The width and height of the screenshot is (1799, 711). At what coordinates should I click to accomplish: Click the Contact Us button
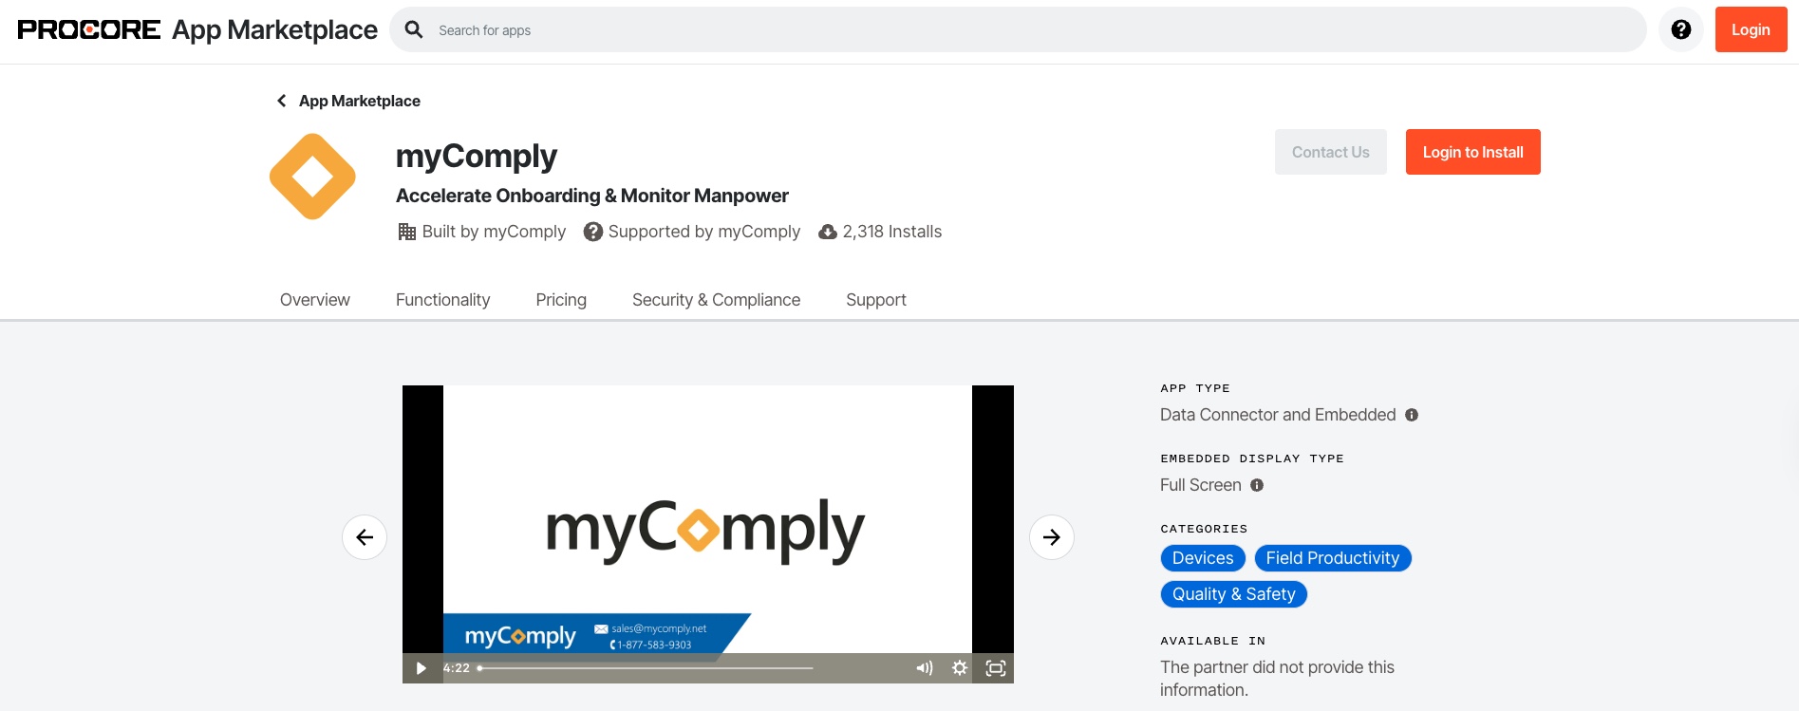click(1330, 152)
